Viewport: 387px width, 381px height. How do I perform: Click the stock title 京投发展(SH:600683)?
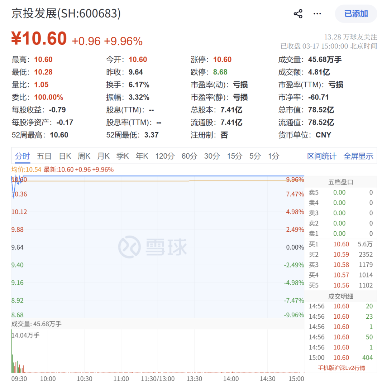pos(66,13)
